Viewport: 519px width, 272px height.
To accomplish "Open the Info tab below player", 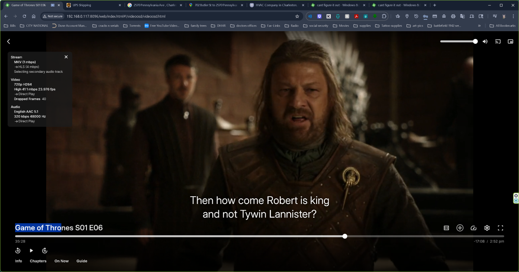I will 19,261.
